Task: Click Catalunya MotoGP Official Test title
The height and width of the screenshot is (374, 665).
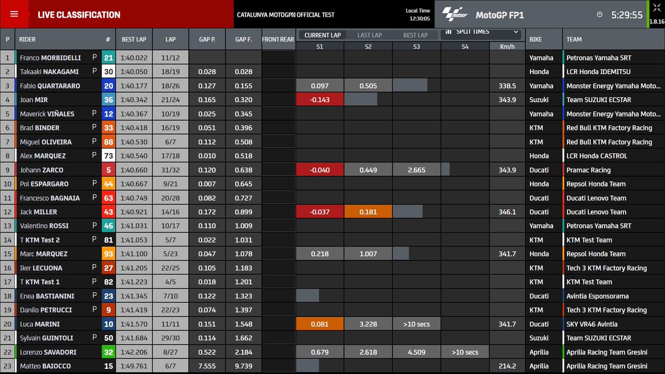Action: [285, 15]
